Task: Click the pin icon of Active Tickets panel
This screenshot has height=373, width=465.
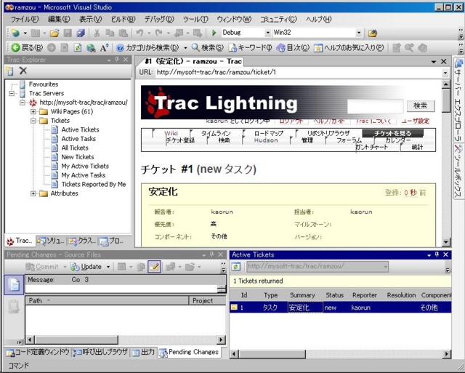Action: point(437,254)
